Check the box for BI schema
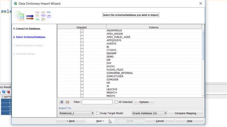This screenshot has height=127, width=227. click(x=82, y=47)
